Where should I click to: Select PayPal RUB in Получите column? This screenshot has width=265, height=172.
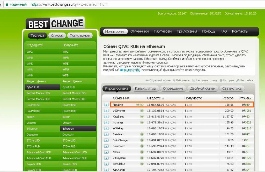point(78,111)
